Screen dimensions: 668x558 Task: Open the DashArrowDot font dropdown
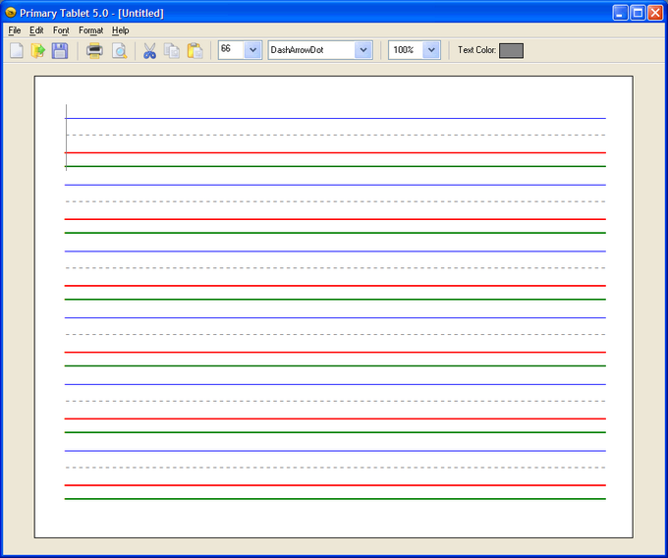tap(362, 50)
